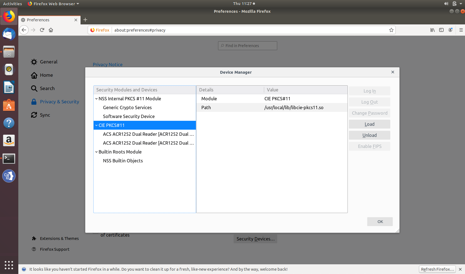The image size is (465, 274).
Task: Click the Value column header
Action: point(306,90)
